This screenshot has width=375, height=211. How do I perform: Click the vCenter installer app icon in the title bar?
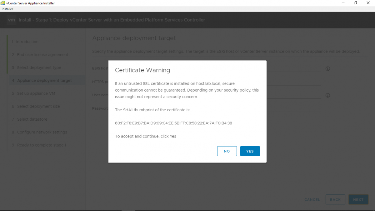2,3
